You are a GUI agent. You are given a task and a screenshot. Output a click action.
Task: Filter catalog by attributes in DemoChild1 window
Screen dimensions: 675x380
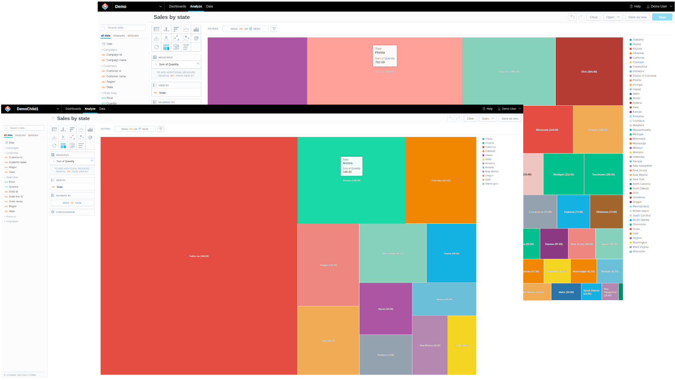(x=33, y=135)
